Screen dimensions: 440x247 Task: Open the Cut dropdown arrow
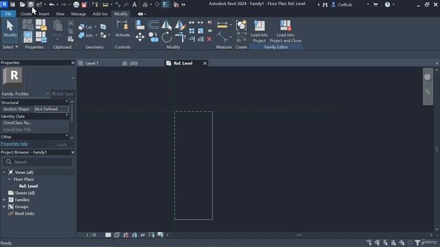[96, 27]
